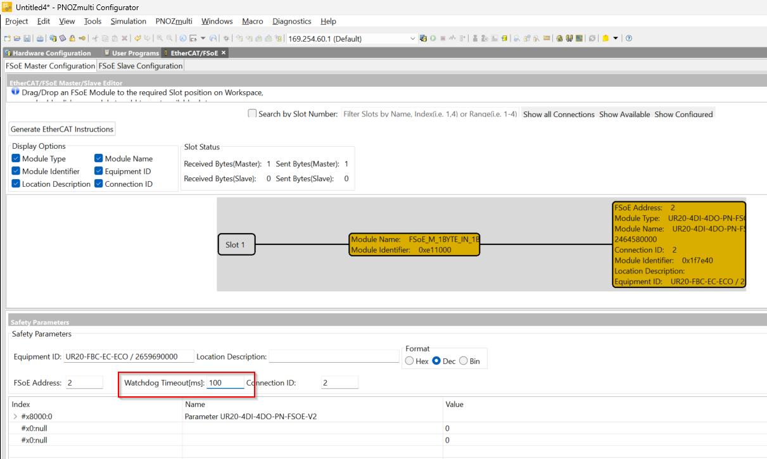767x459 pixels.
Task: Switch to User Programs tab
Action: click(131, 53)
